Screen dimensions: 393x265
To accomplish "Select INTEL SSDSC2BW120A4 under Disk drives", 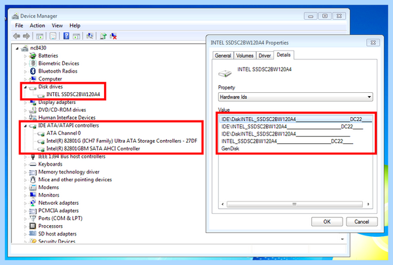I will coord(73,94).
